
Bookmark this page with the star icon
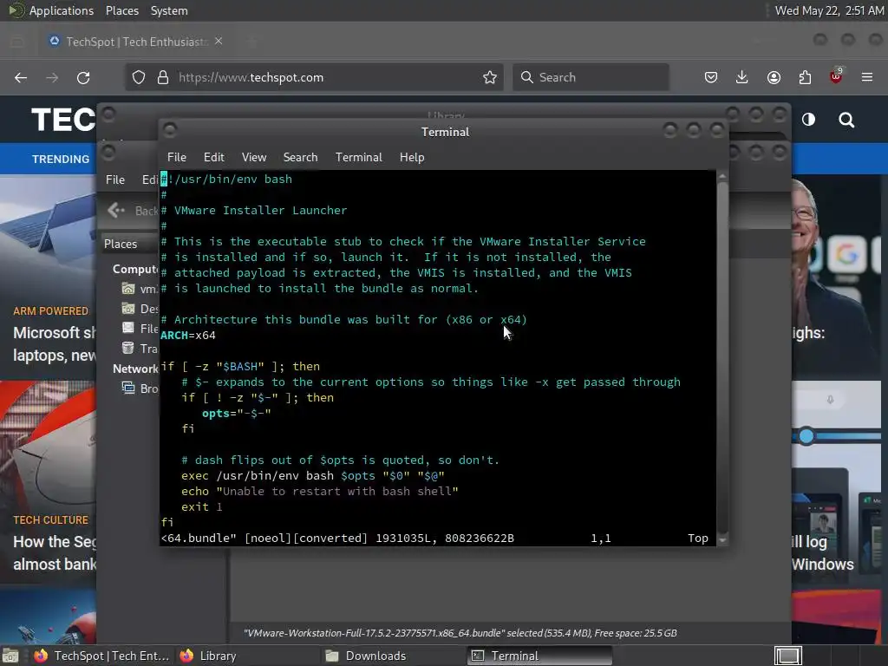click(490, 77)
